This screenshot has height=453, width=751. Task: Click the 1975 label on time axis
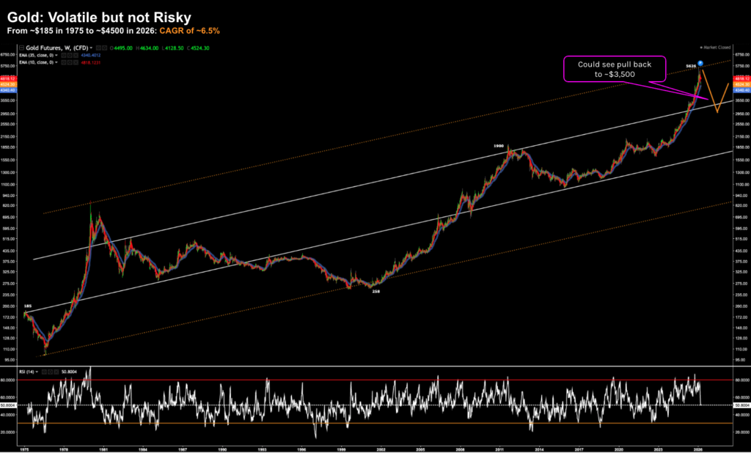[x=26, y=446]
